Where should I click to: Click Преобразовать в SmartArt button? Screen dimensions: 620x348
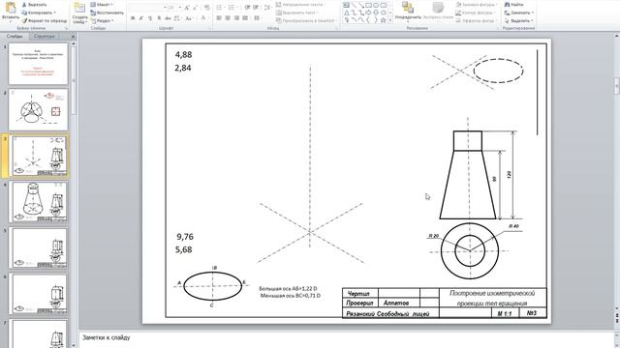[x=306, y=20]
